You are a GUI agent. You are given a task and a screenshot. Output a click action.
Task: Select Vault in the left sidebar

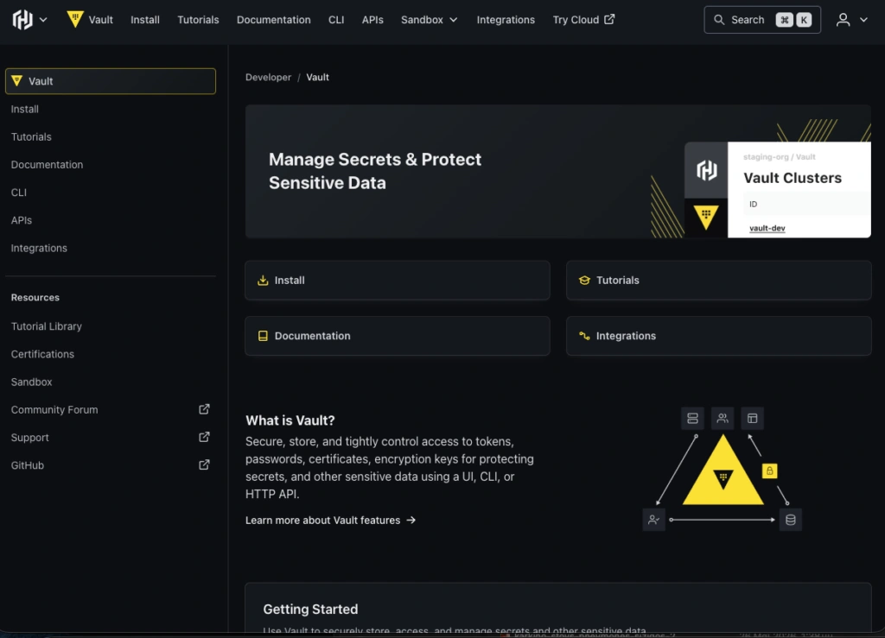pos(111,81)
